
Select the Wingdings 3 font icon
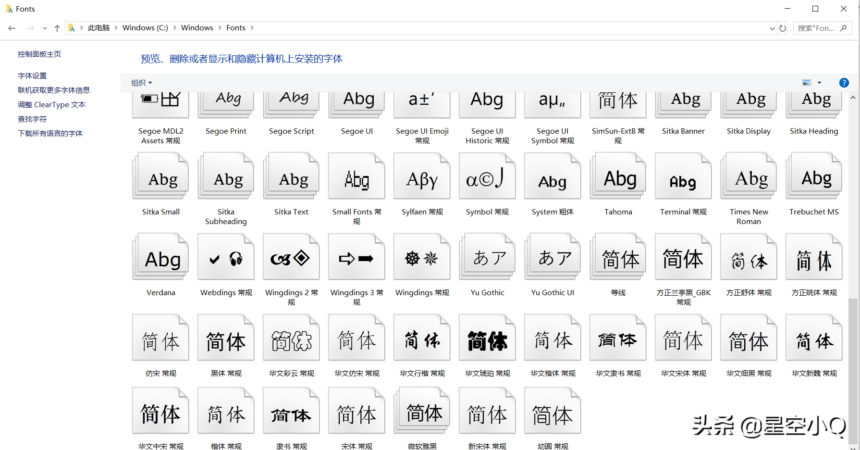click(356, 256)
